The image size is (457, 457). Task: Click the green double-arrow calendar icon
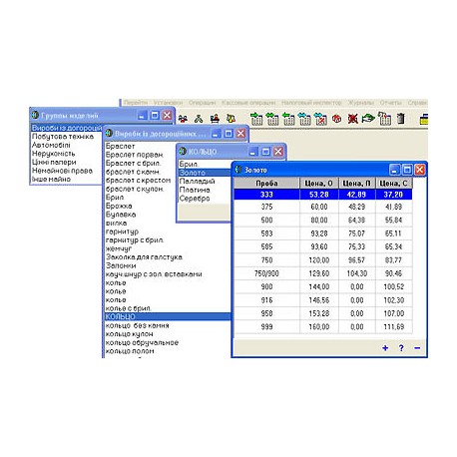point(272,119)
